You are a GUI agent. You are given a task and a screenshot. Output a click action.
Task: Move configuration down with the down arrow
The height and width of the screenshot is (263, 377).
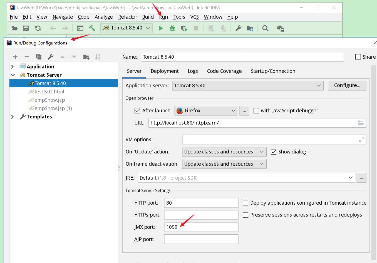point(74,57)
